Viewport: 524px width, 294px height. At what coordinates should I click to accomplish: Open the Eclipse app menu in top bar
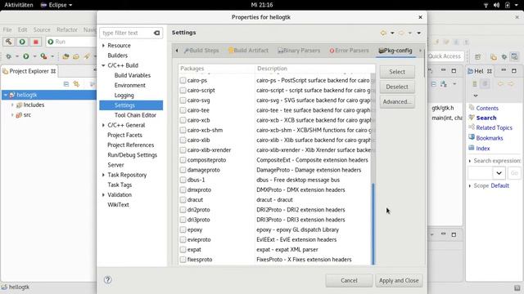click(56, 5)
